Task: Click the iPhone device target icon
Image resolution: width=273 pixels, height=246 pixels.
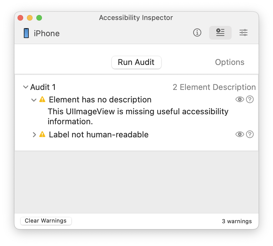Action: pos(26,33)
